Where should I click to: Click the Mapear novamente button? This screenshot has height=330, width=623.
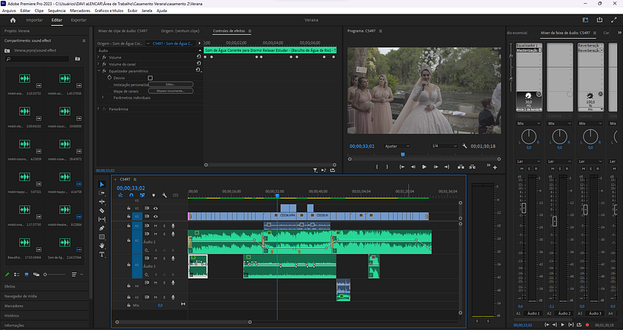click(x=170, y=90)
